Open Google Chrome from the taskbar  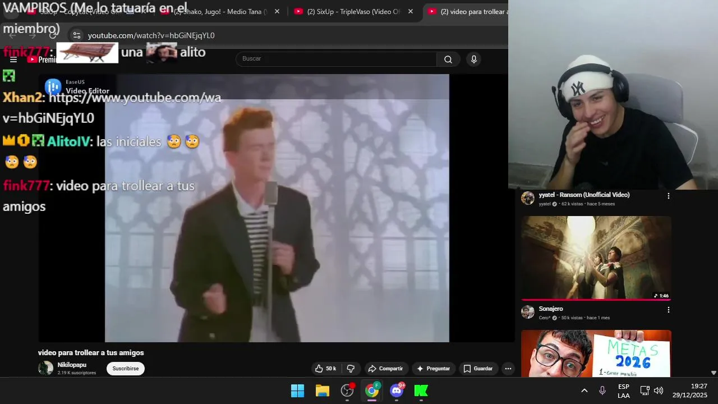tap(372, 391)
